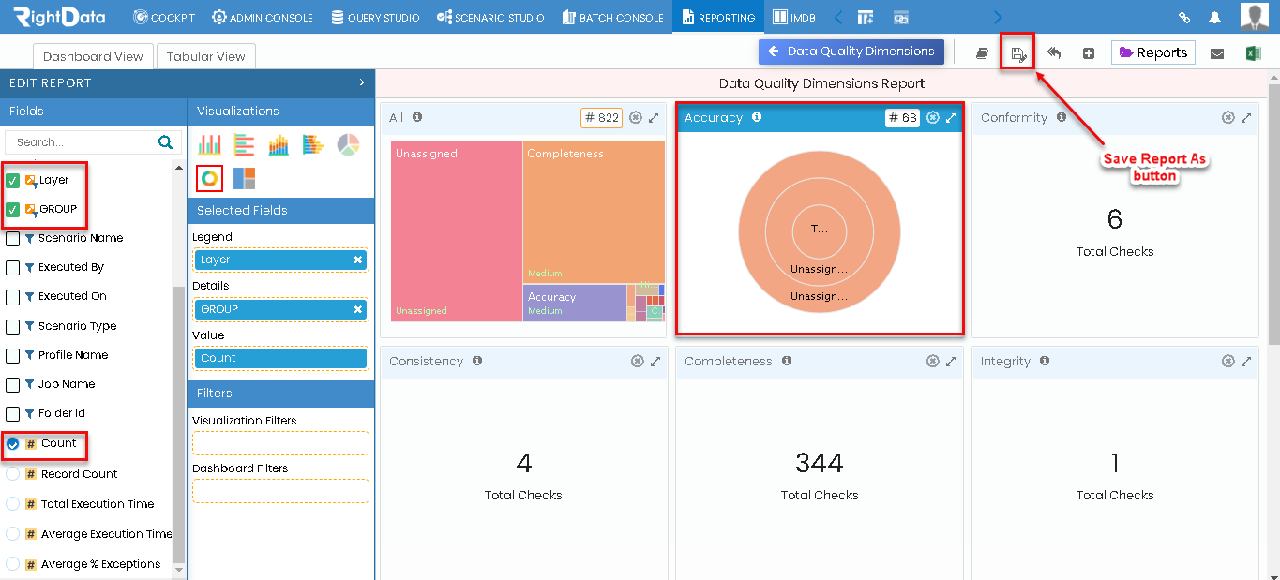Switch to Tabular View tab
This screenshot has width=1280, height=580.
(205, 56)
